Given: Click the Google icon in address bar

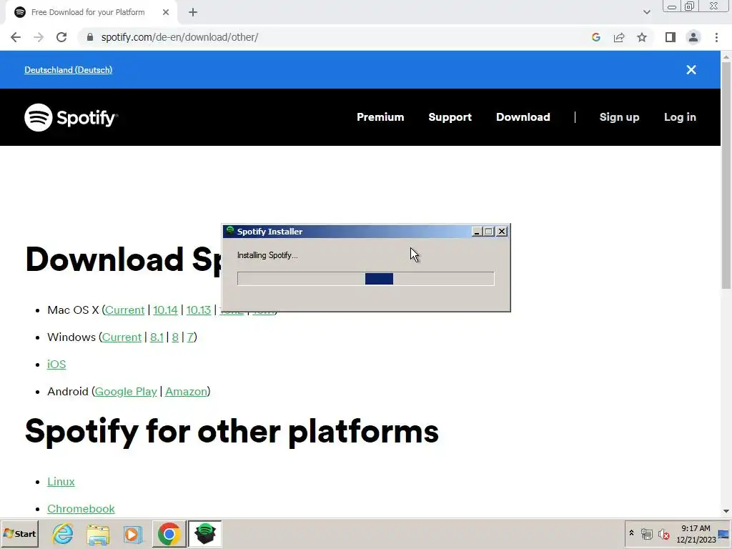Looking at the screenshot, I should pyautogui.click(x=595, y=37).
